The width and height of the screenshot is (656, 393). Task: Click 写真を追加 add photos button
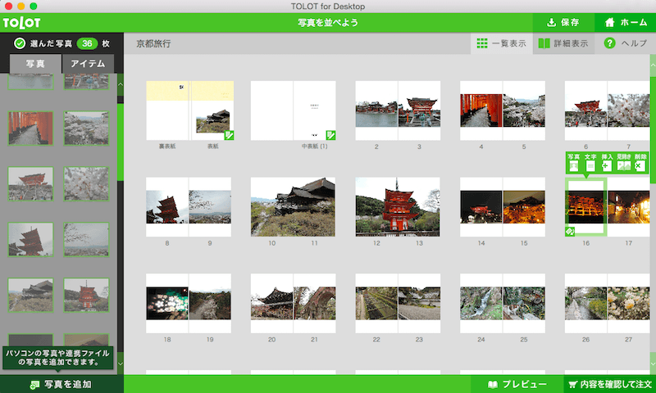click(x=62, y=384)
